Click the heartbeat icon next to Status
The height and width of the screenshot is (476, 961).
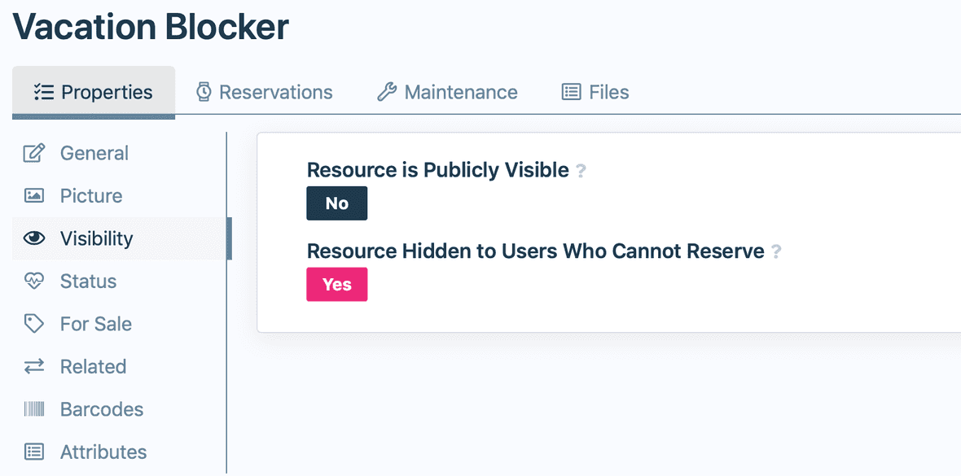tap(34, 281)
